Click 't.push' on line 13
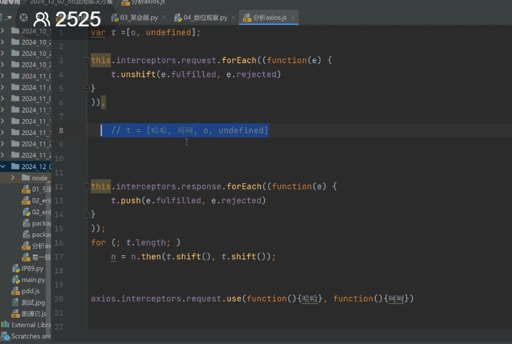Screen dimensions: 512x344 pos(125,201)
